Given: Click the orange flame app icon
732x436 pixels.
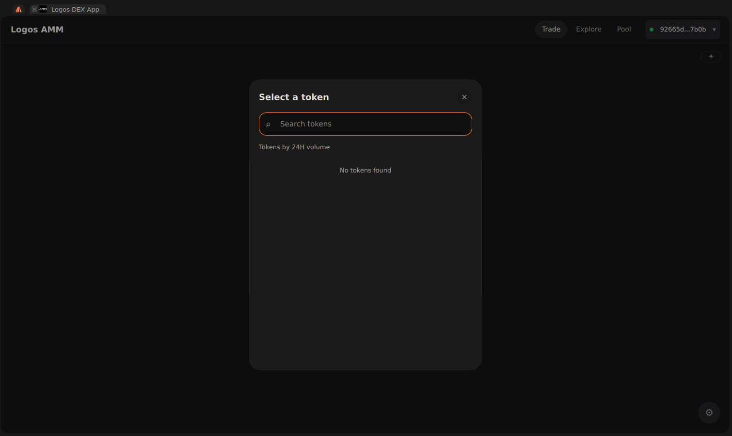Looking at the screenshot, I should (18, 9).
